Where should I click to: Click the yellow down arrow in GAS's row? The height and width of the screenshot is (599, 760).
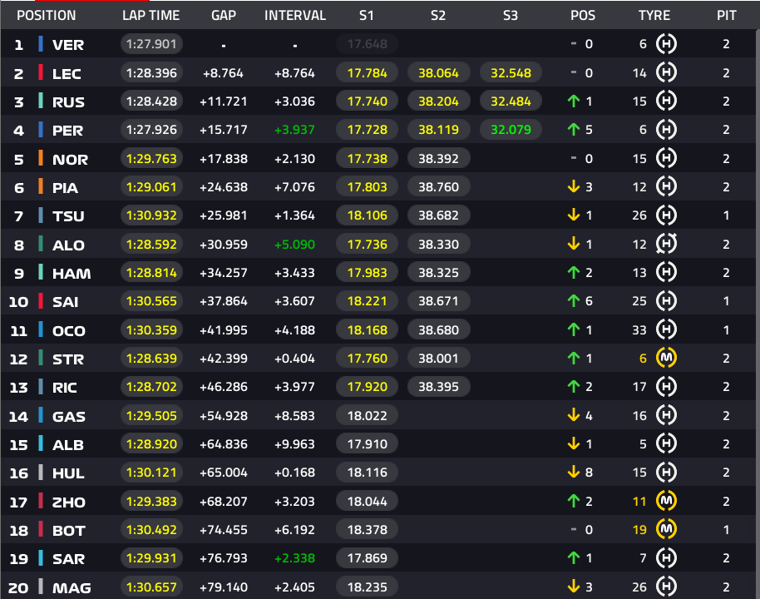click(x=574, y=415)
